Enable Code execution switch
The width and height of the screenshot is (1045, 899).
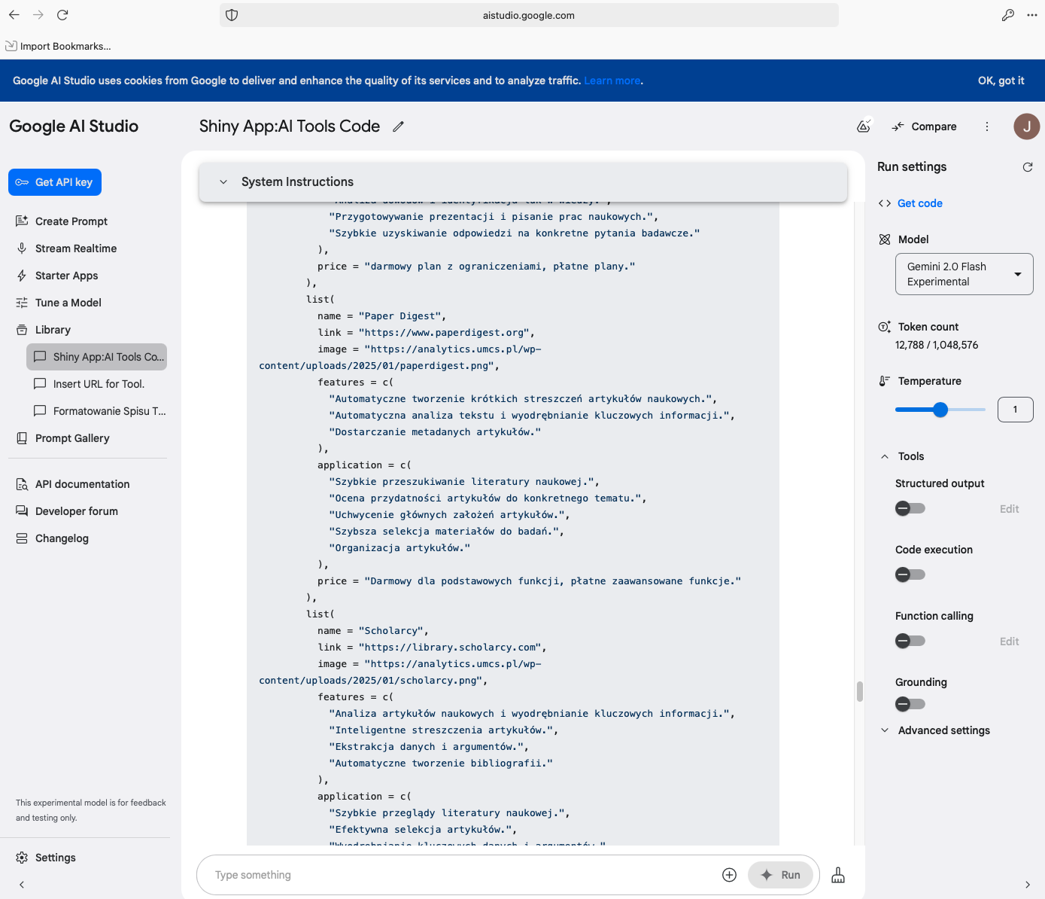(910, 574)
